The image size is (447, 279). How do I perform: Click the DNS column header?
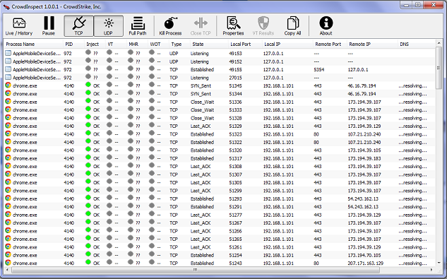point(416,44)
